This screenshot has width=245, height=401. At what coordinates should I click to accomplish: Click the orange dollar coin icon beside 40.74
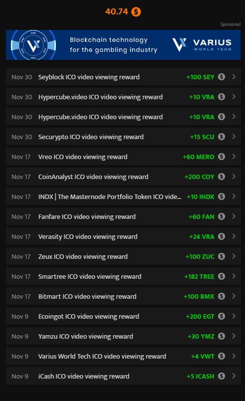tap(136, 12)
